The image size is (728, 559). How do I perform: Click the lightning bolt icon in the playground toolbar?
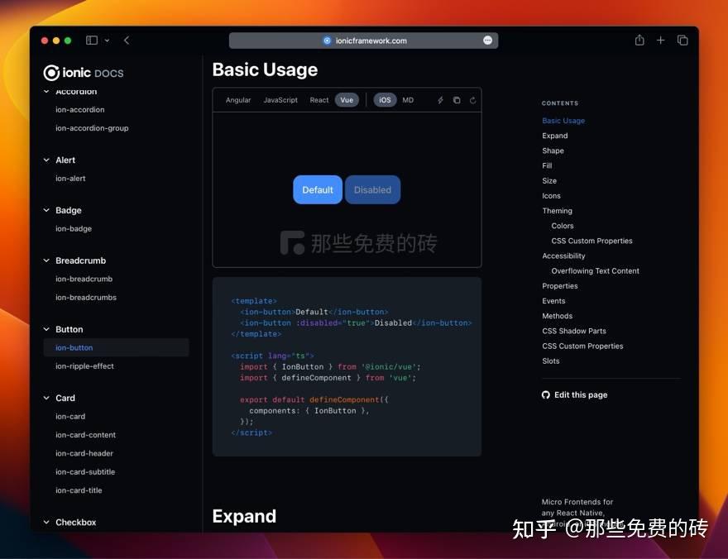440,99
